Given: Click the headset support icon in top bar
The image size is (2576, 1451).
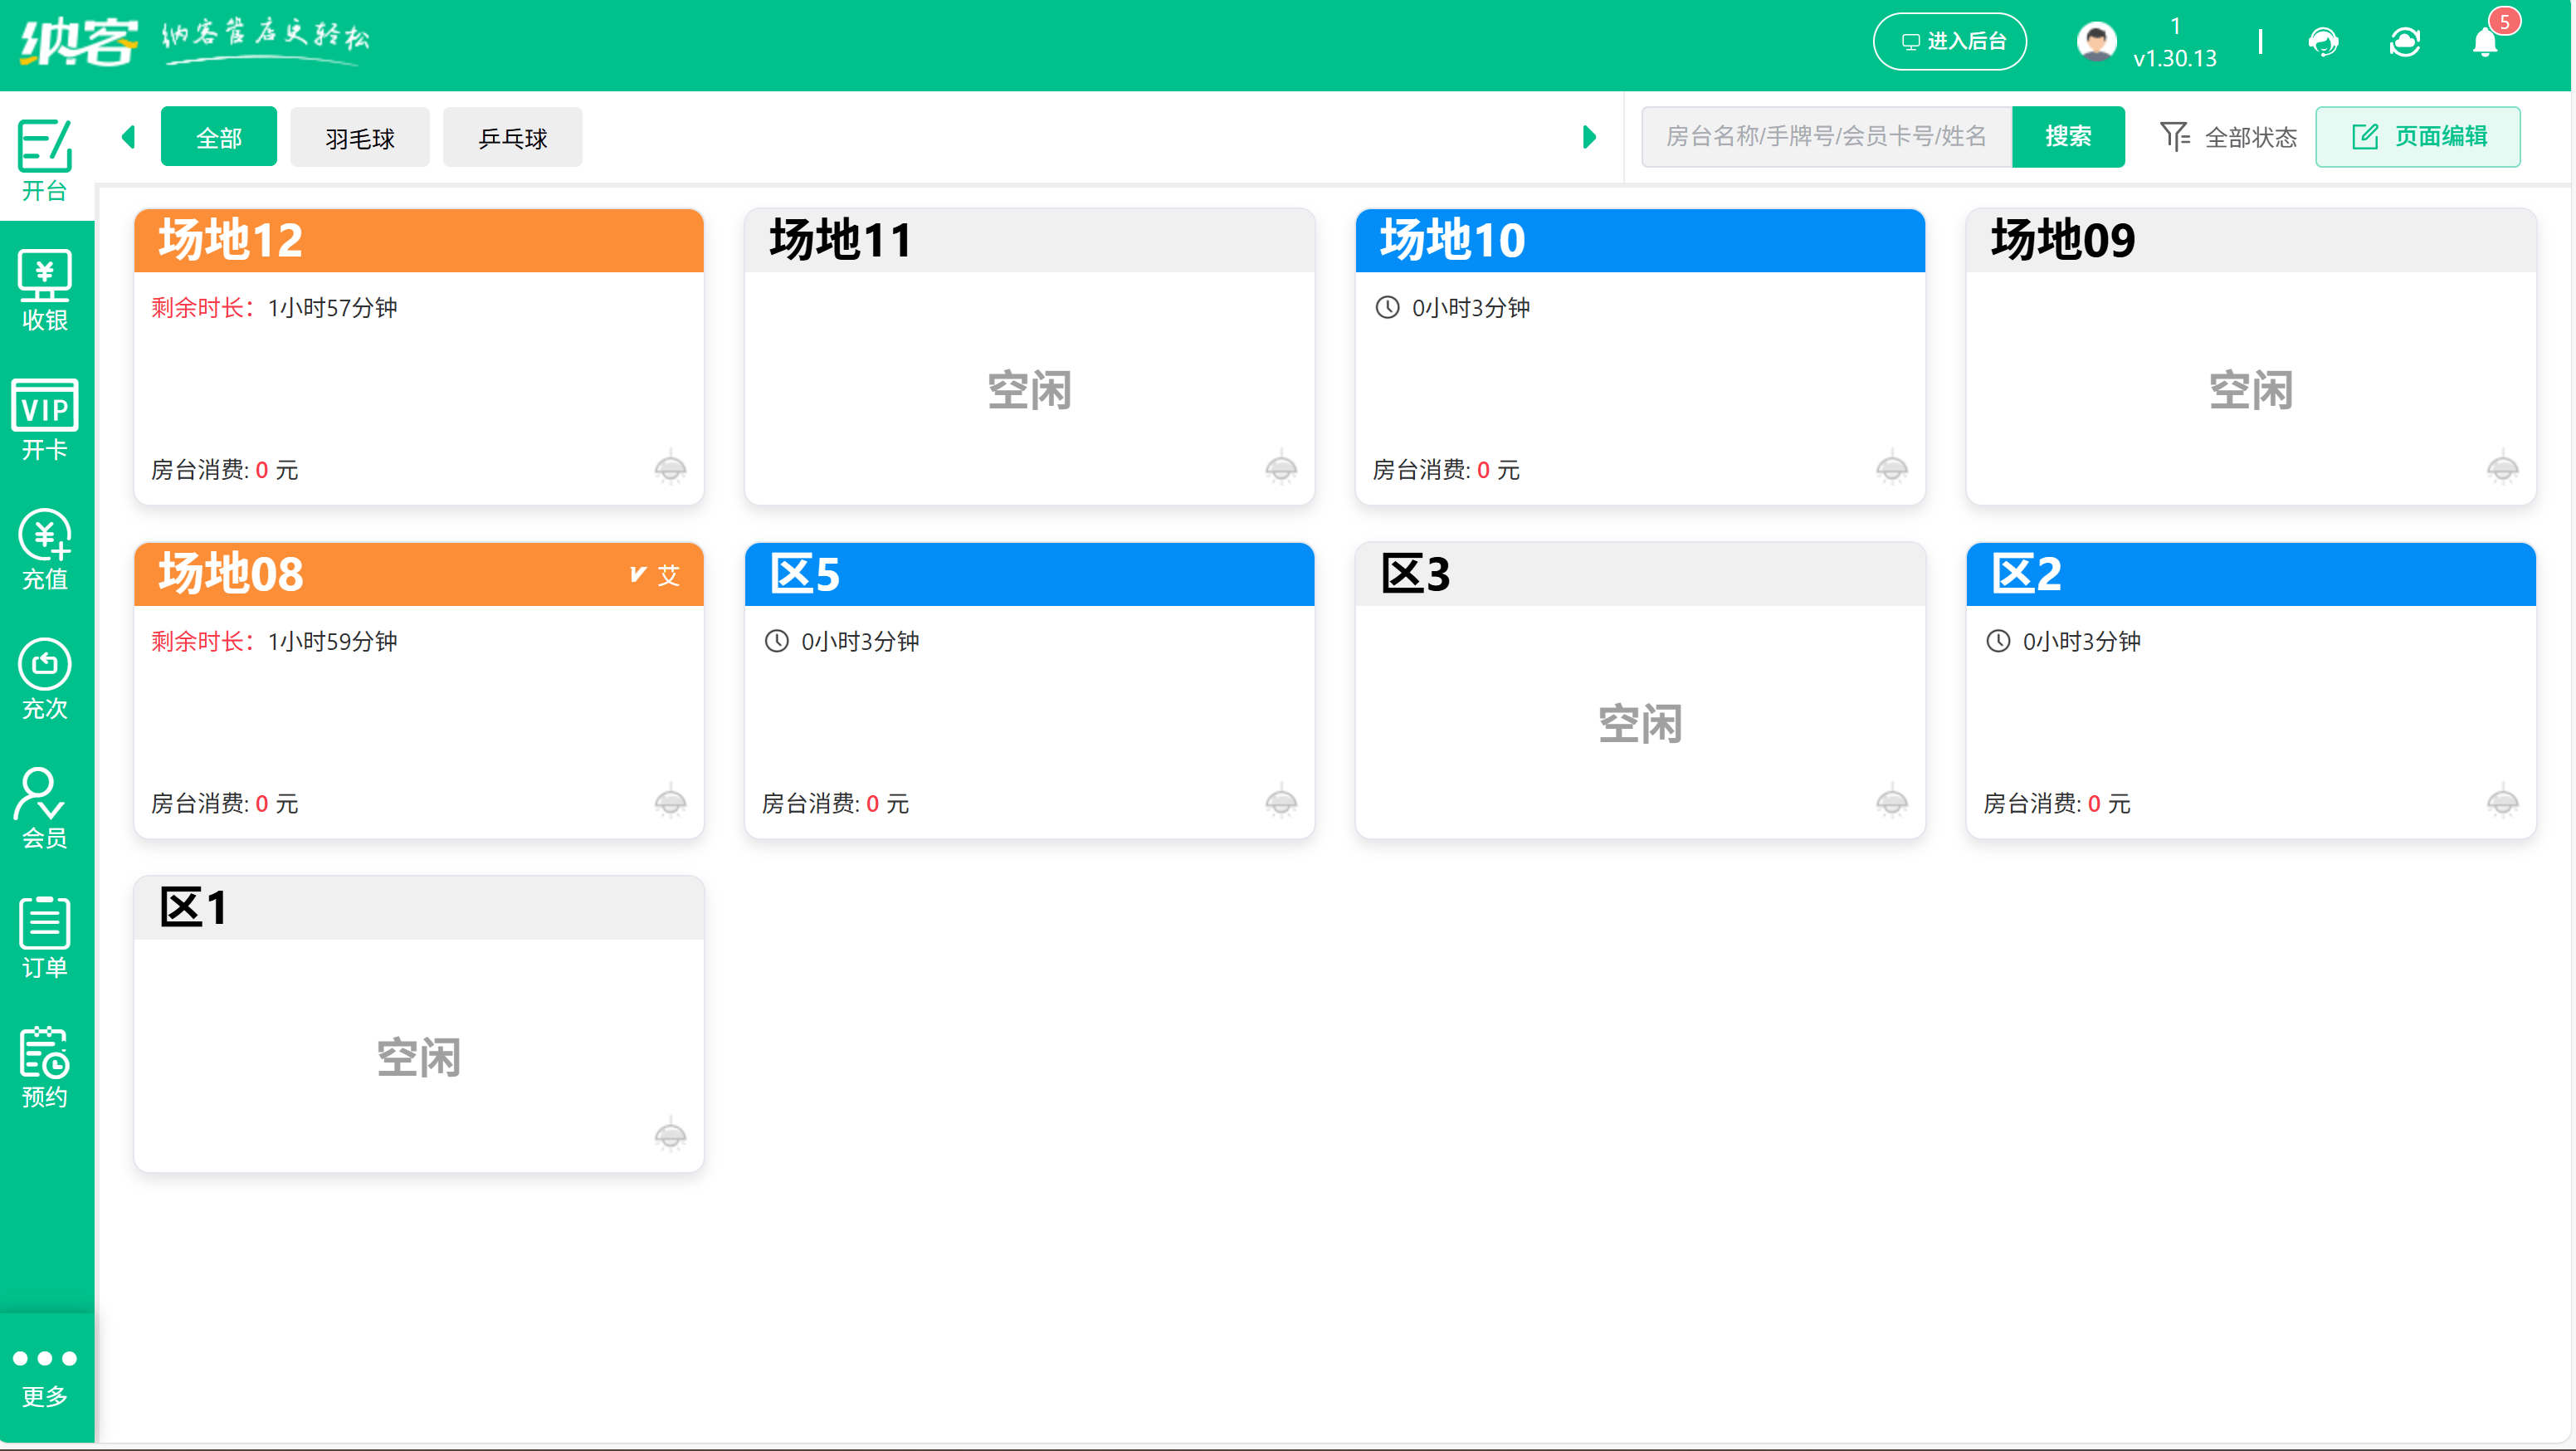Looking at the screenshot, I should tap(2324, 42).
